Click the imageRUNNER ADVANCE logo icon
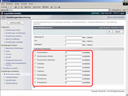 pyautogui.click(x=2, y=13)
